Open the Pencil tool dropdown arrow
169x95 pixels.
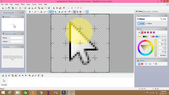click(x=47, y=12)
